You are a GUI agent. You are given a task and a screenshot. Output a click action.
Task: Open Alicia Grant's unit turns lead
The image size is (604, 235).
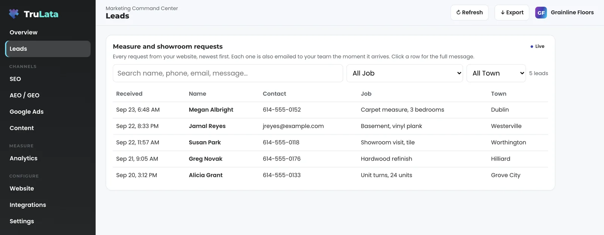pos(330,175)
